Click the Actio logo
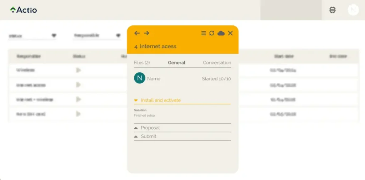Screen dimensions: 365x180 click(x=24, y=10)
